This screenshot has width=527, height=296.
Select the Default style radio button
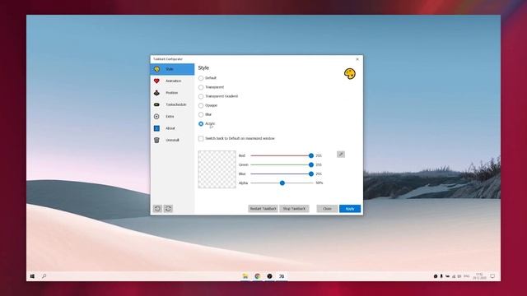click(201, 78)
